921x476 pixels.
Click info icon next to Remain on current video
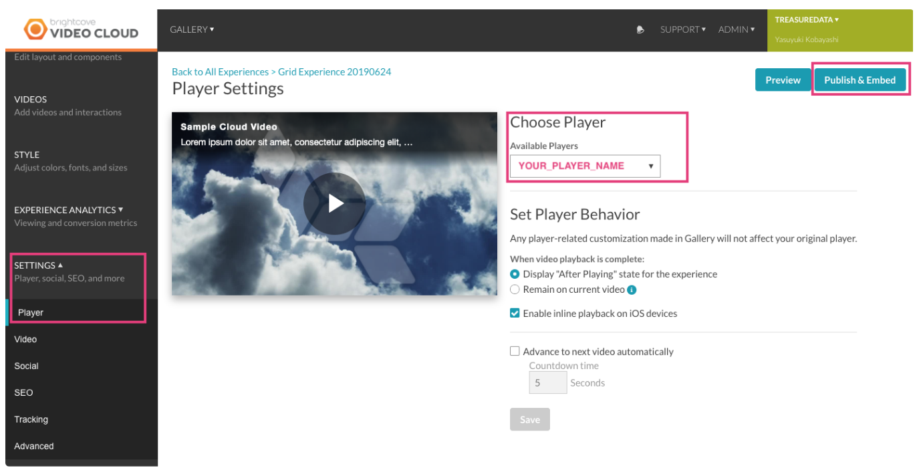click(632, 290)
